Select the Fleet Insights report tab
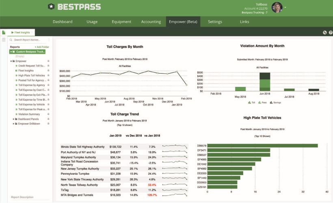The height and width of the screenshot is (203, 333). pyautogui.click(x=21, y=32)
